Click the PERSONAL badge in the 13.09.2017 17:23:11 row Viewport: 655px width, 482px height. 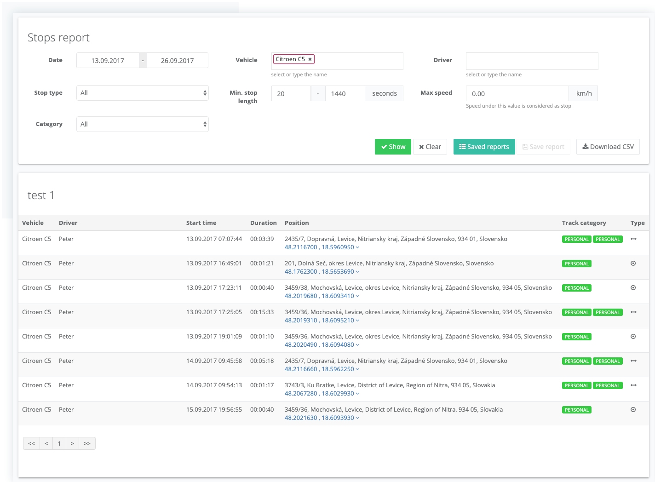click(576, 288)
